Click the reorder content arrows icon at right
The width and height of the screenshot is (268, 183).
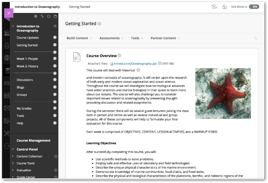[255, 38]
